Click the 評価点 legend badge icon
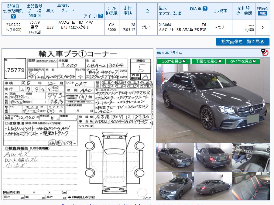 [263, 13]
